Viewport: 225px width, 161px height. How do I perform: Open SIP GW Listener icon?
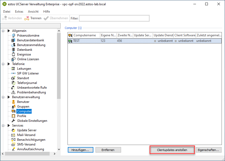pos(13,73)
